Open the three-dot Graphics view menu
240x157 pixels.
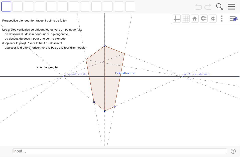pos(222,18)
